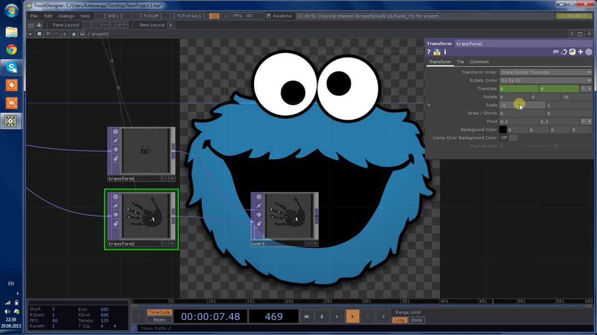Click the Pivot X value field 0.5

click(519, 121)
